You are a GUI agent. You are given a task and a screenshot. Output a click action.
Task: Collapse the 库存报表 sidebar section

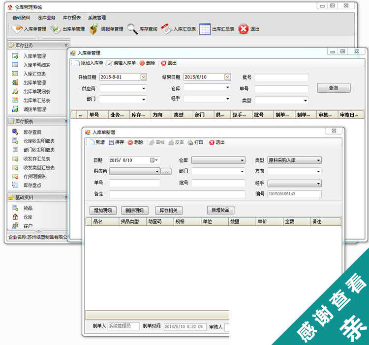tap(66, 121)
